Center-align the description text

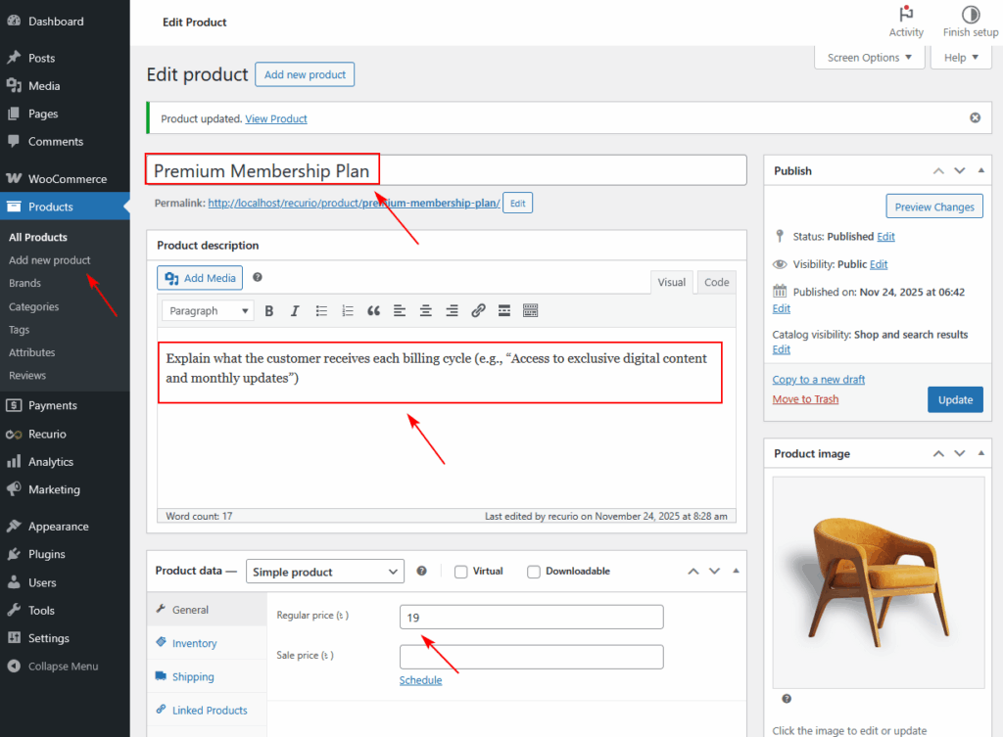426,310
